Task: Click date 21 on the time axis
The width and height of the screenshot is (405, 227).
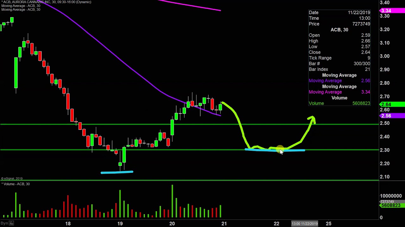Action: pos(224,224)
